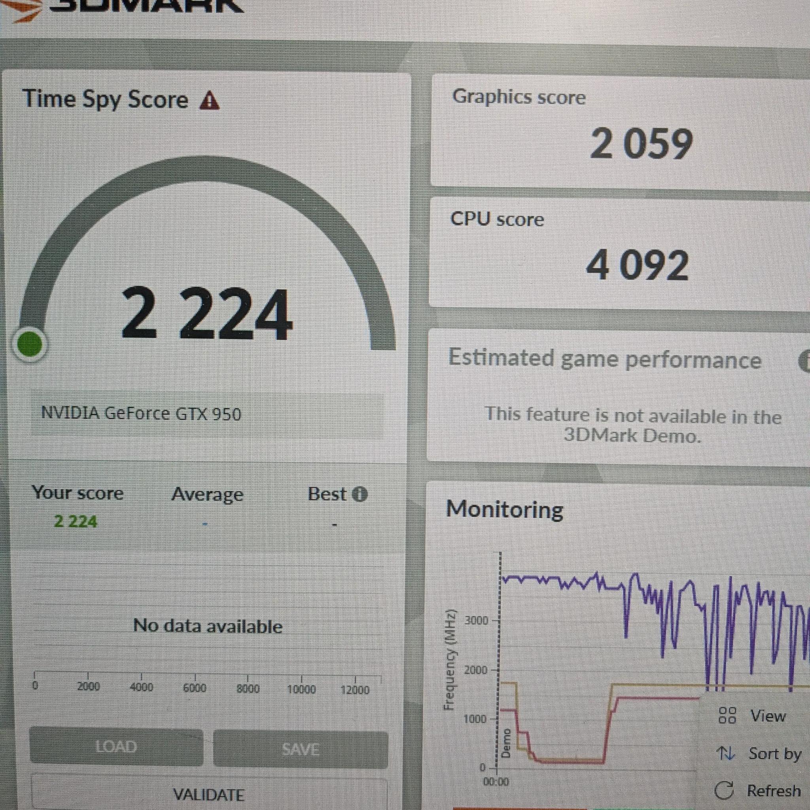Click the Average column label
Screen dimensions: 810x810
[x=208, y=494]
